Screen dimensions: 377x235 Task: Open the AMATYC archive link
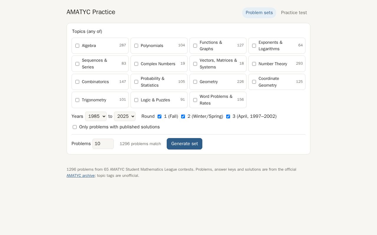81,176
